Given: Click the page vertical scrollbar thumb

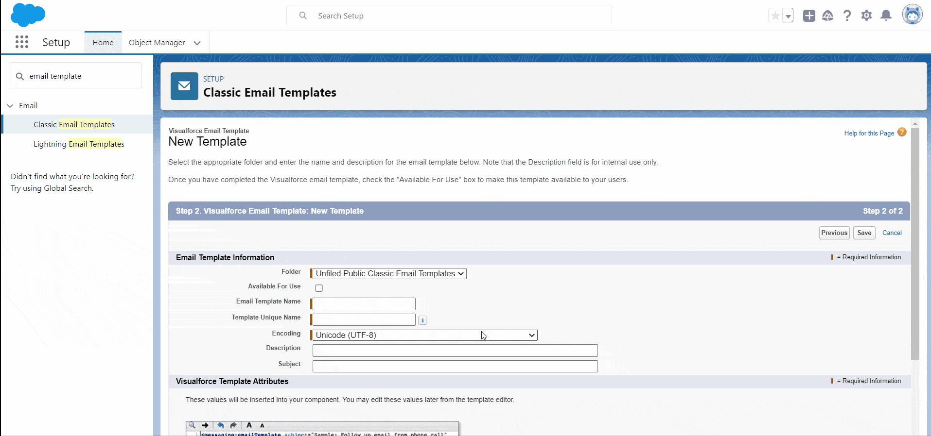Looking at the screenshot, I should click(x=915, y=244).
